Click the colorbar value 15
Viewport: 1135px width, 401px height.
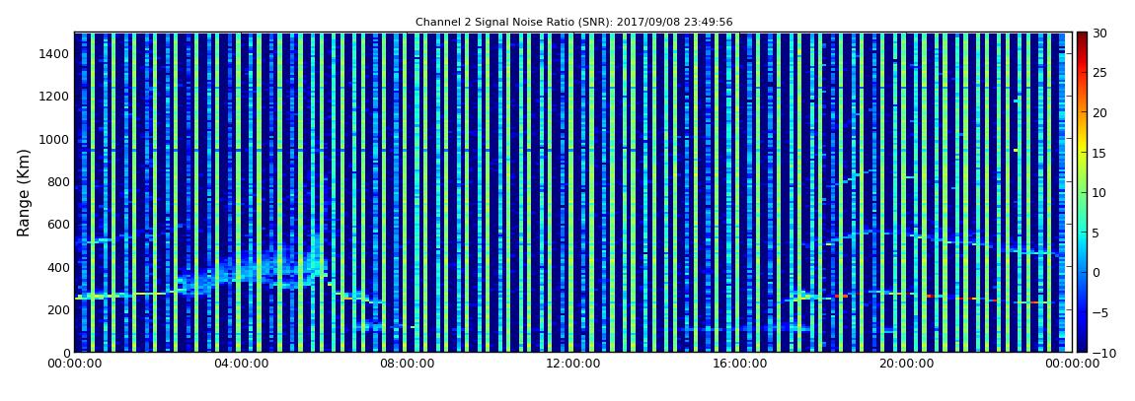click(1099, 153)
